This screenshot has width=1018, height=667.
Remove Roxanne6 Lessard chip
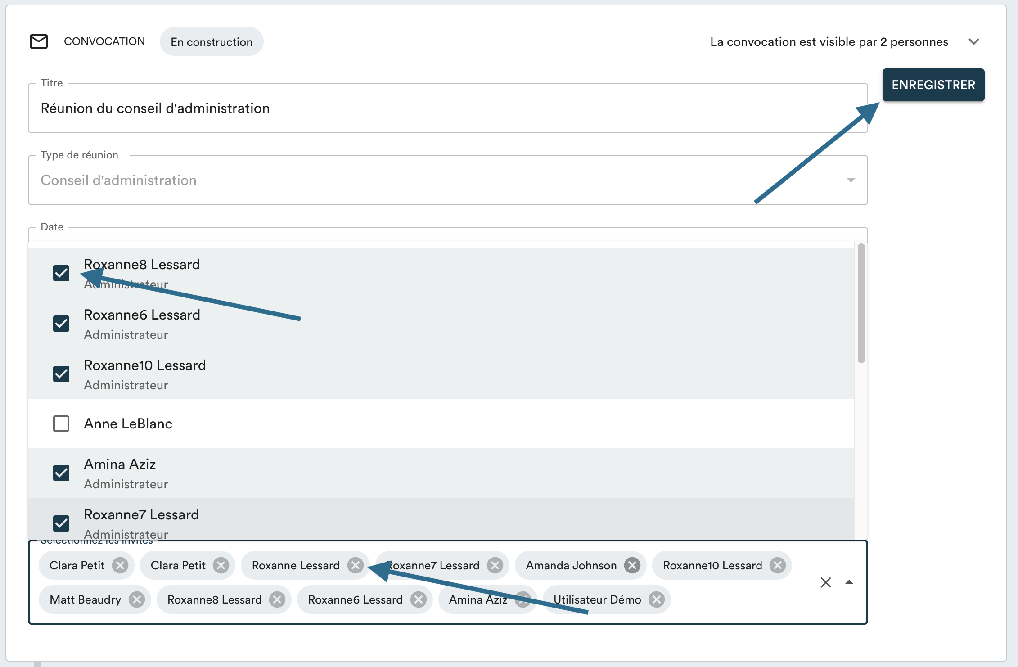418,599
